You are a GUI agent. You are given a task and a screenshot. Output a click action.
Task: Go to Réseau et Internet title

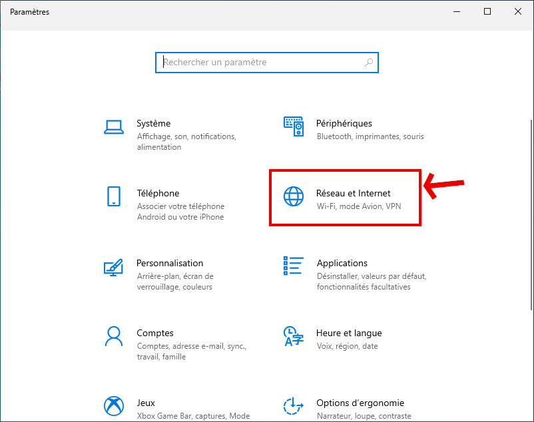tap(353, 193)
